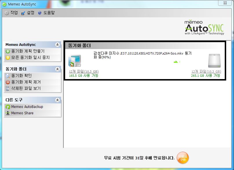This screenshot has width=234, height=170.
Task: Click the syncing file name status text
Action: point(142,55)
